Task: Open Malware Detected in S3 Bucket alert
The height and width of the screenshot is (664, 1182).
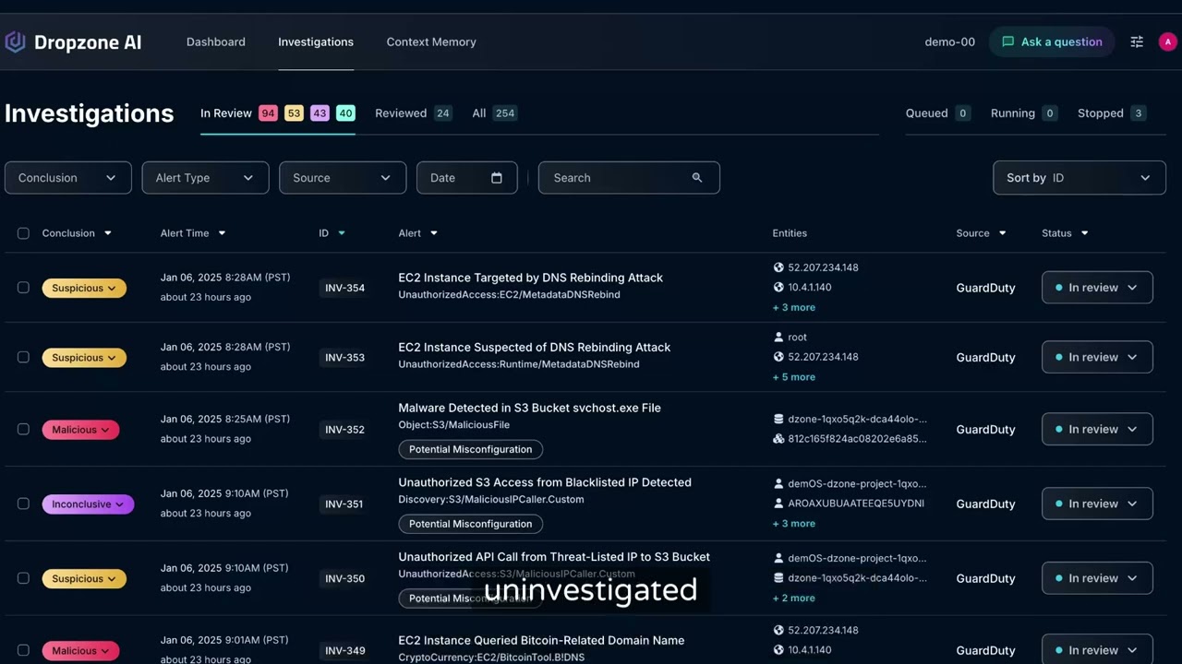Action: point(529,408)
